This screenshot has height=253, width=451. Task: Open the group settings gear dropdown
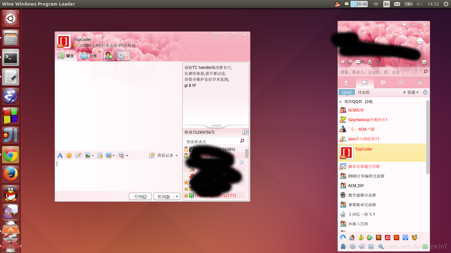pyautogui.click(x=123, y=56)
